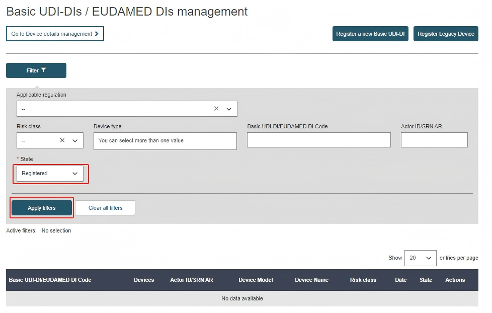Open the Device type multi-select field
Image resolution: width=492 pixels, height=313 pixels.
(165, 141)
